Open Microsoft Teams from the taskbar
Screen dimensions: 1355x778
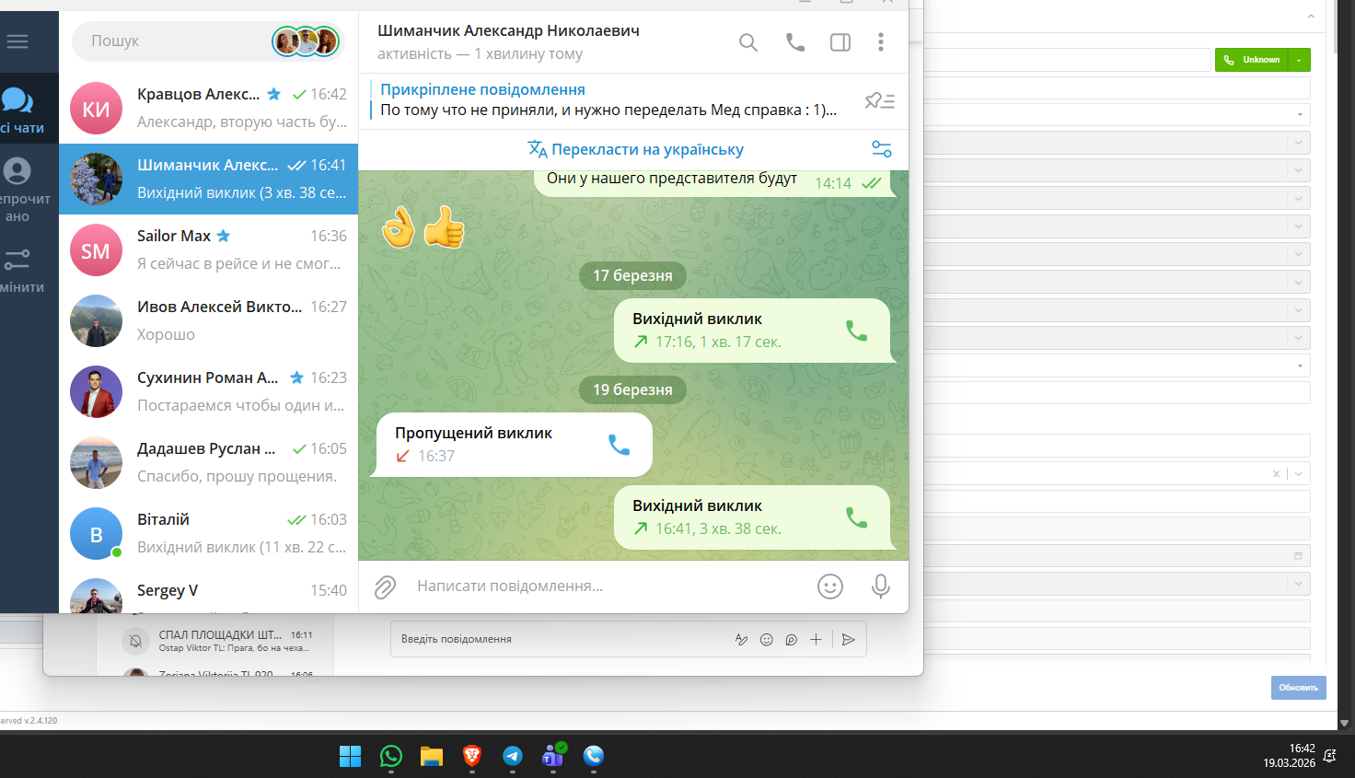553,756
